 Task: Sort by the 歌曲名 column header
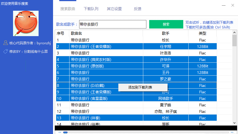click(106, 33)
